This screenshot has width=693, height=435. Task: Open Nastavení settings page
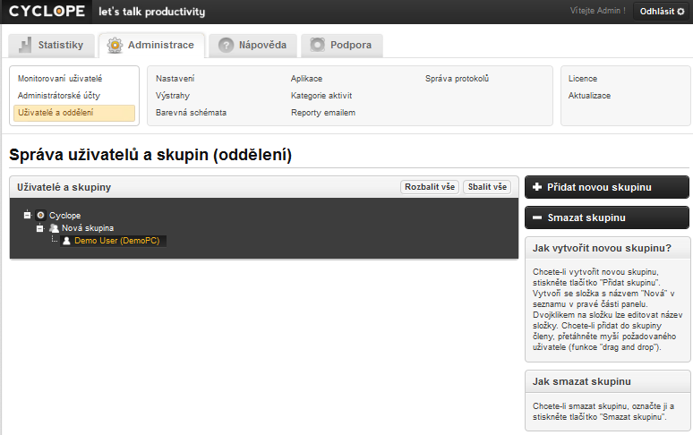[175, 79]
